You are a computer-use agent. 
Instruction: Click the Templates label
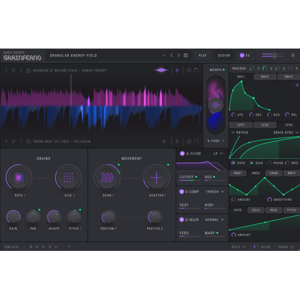pyautogui.click(x=11, y=247)
